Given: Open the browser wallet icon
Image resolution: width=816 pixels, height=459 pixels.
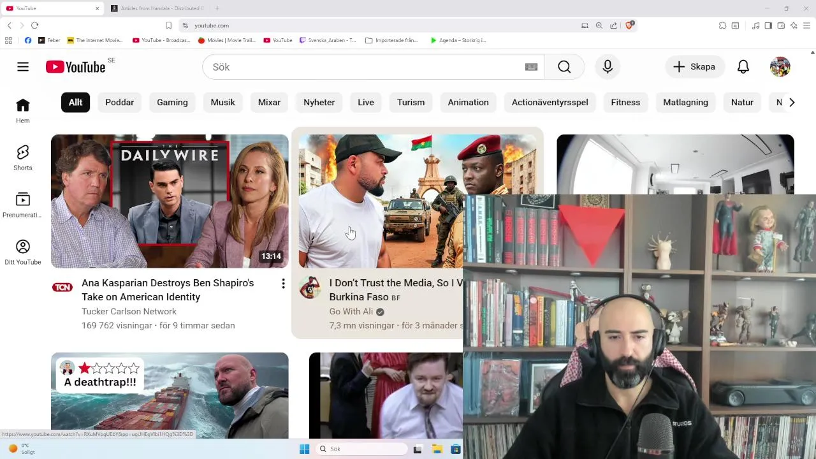Looking at the screenshot, I should tap(781, 25).
